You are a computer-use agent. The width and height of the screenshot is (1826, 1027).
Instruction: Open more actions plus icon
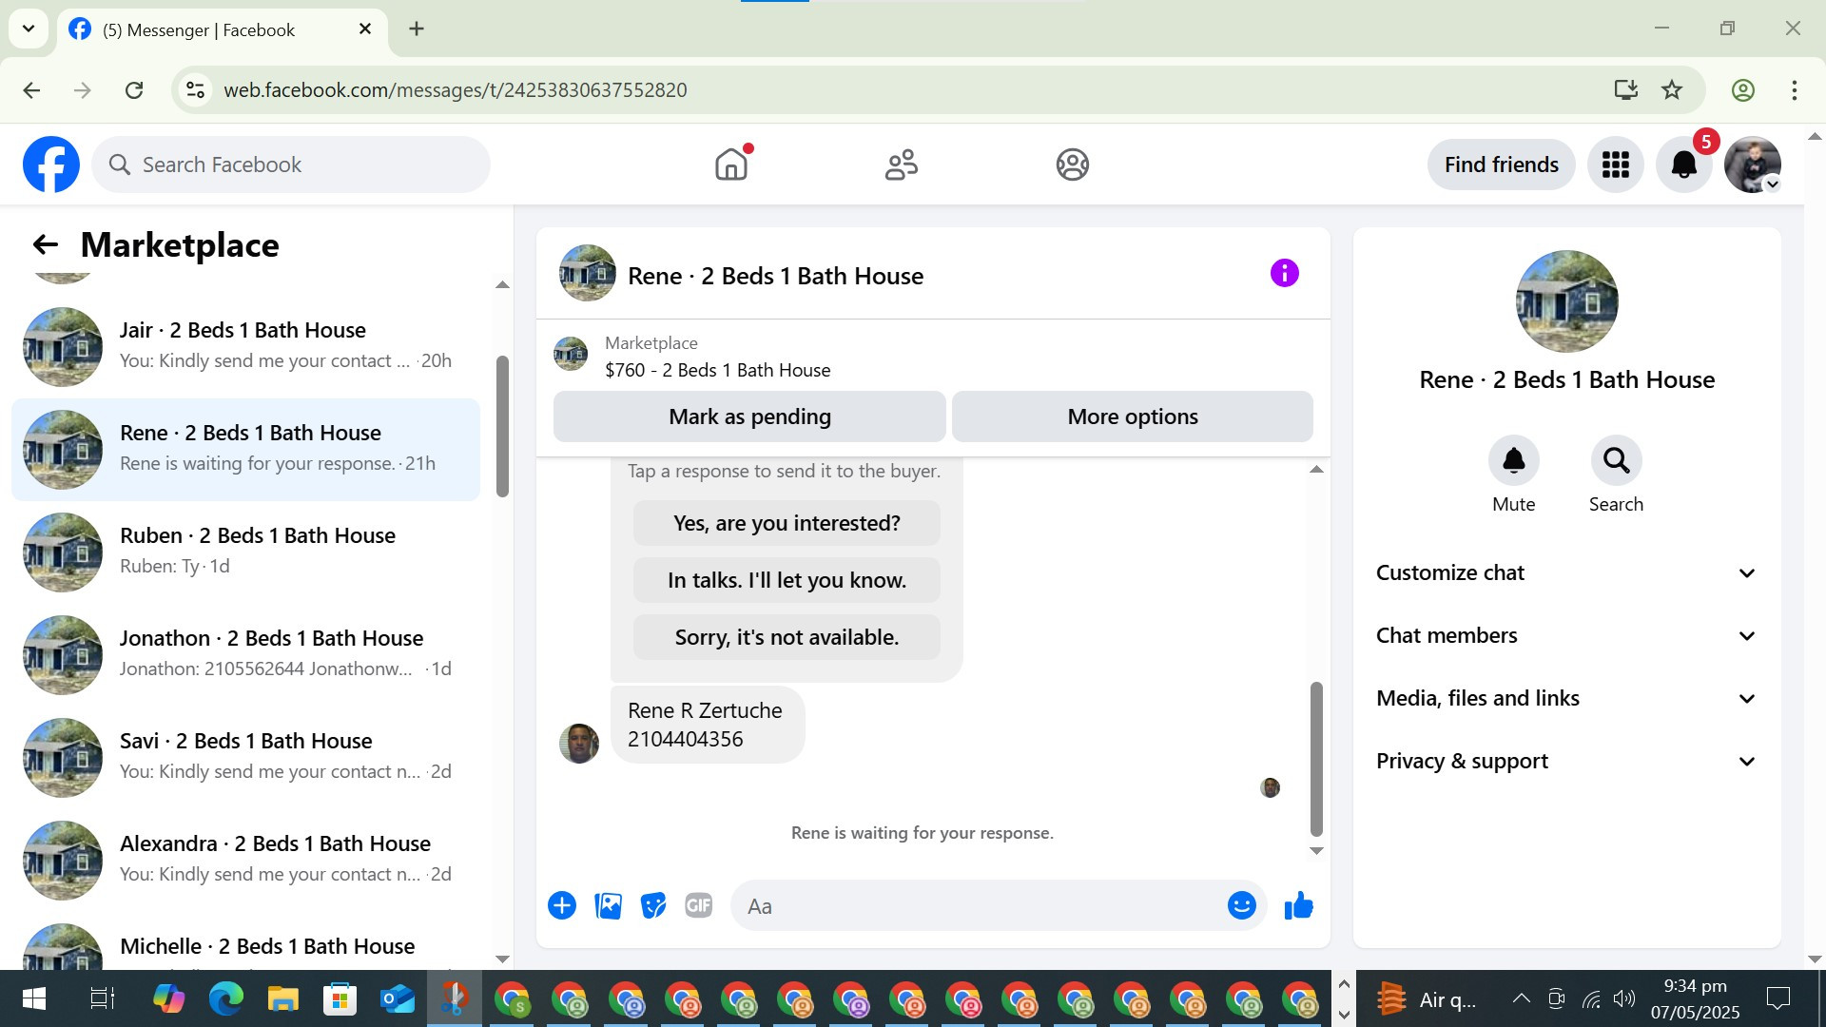562,905
